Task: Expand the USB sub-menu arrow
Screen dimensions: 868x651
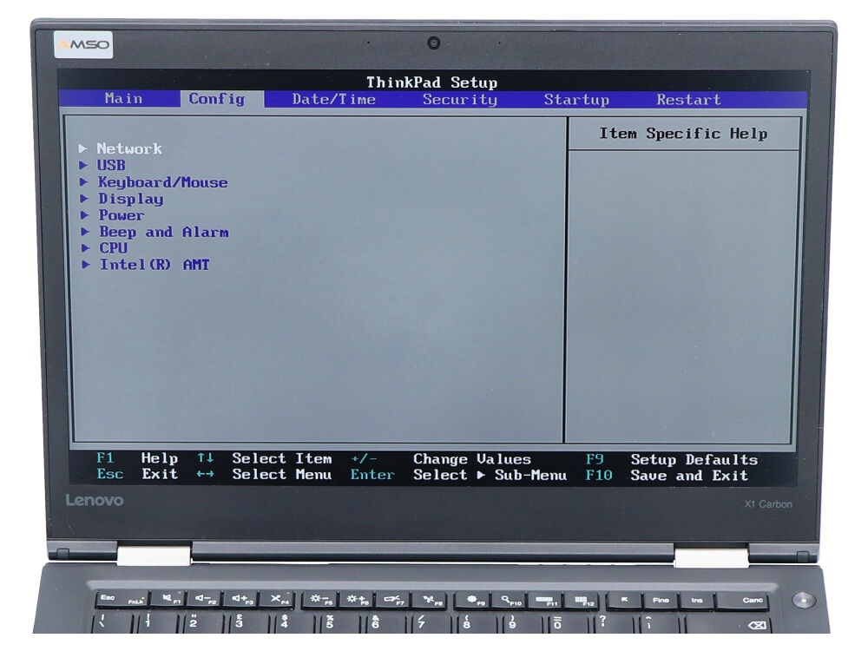Action: (82, 166)
